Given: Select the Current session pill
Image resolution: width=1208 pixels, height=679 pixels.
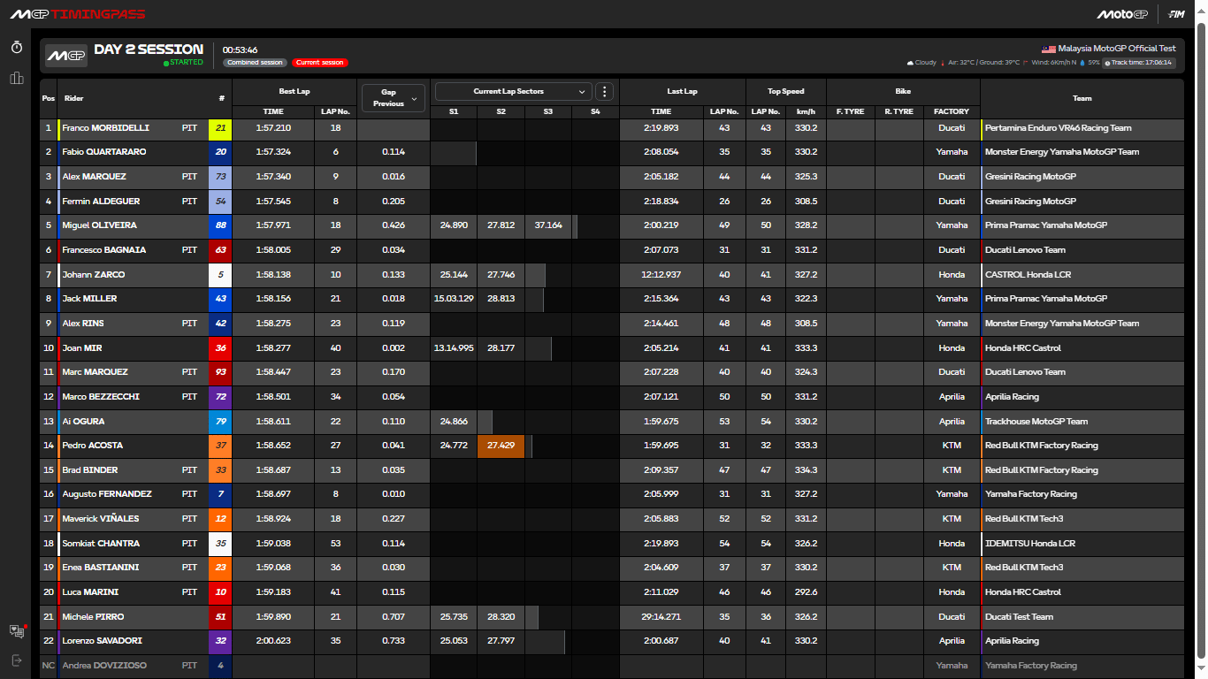Looking at the screenshot, I should 320,63.
